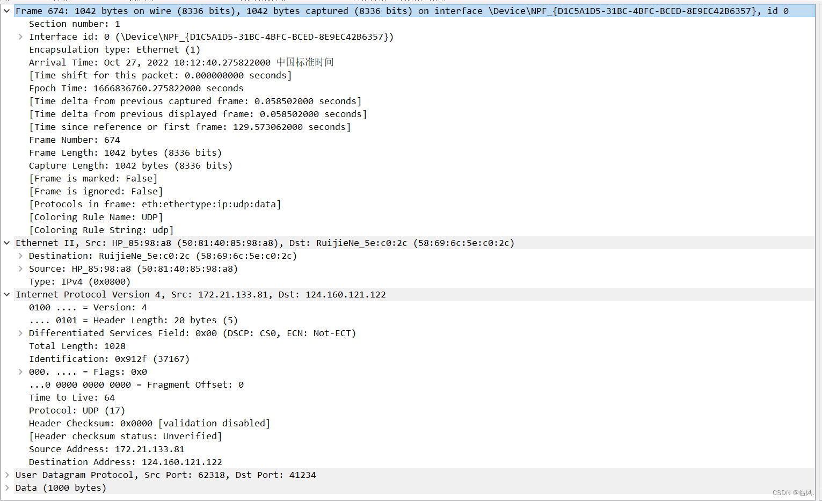Select the Type: IPv4 (0x0800) row

[80, 281]
